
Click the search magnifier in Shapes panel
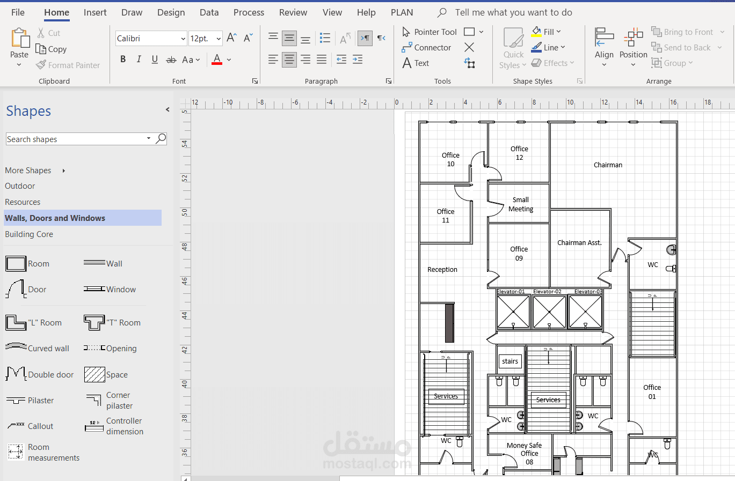pyautogui.click(x=161, y=139)
